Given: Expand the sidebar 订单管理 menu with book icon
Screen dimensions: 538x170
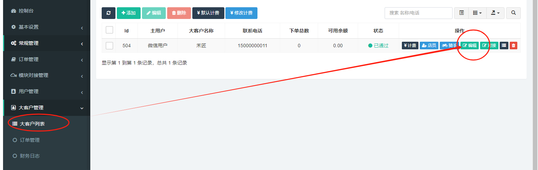Looking at the screenshot, I should pos(47,59).
